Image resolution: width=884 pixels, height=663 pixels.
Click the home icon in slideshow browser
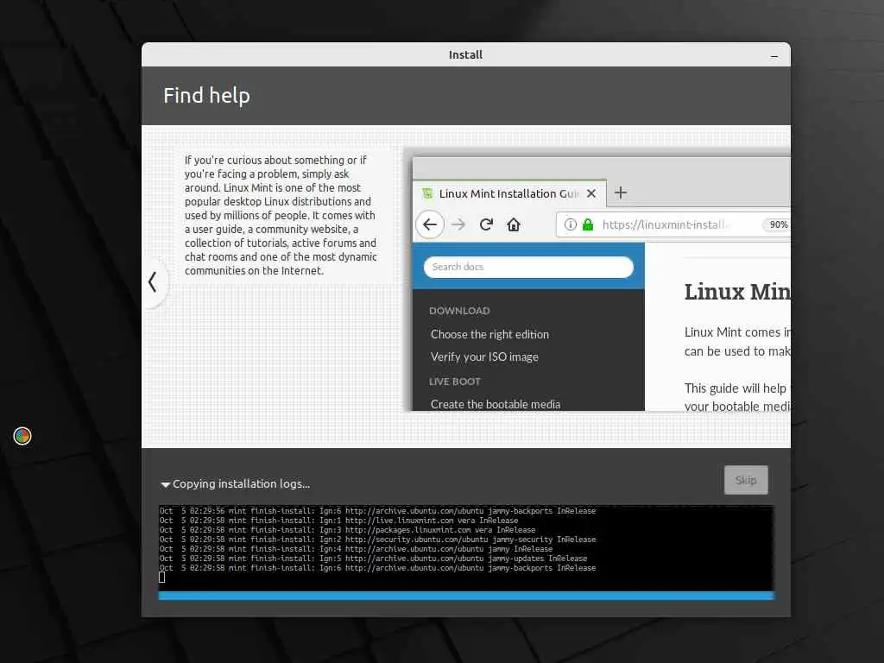click(x=513, y=224)
